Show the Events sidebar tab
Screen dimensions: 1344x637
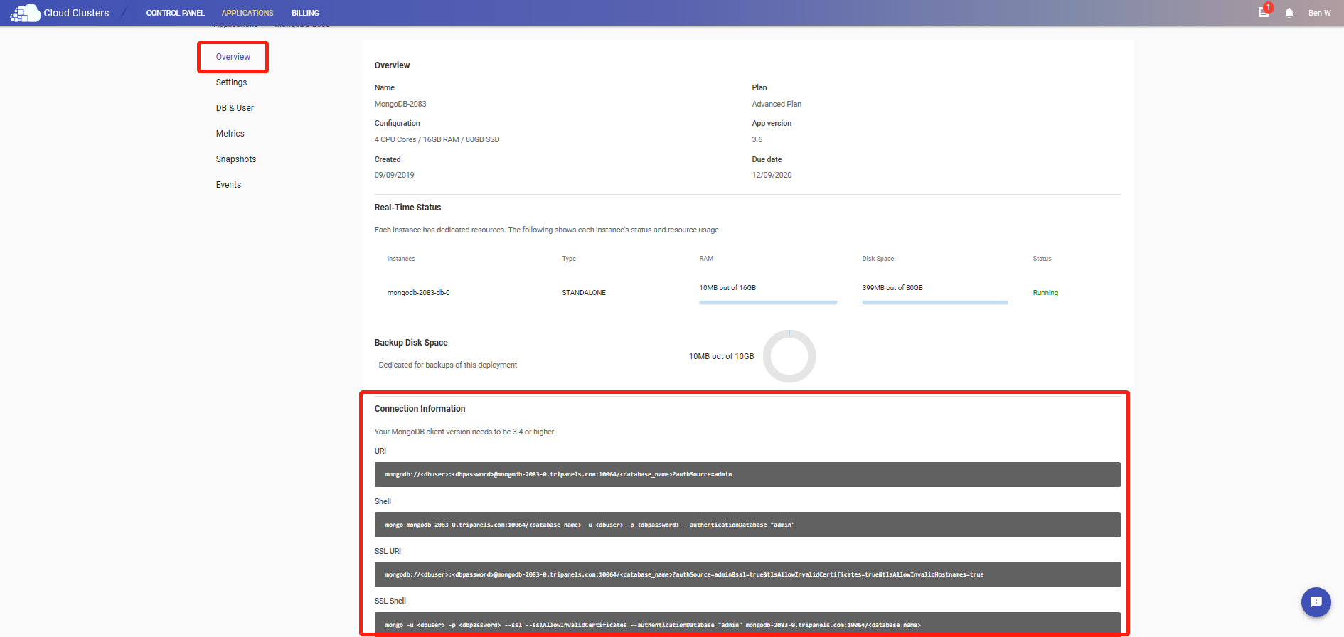point(228,185)
